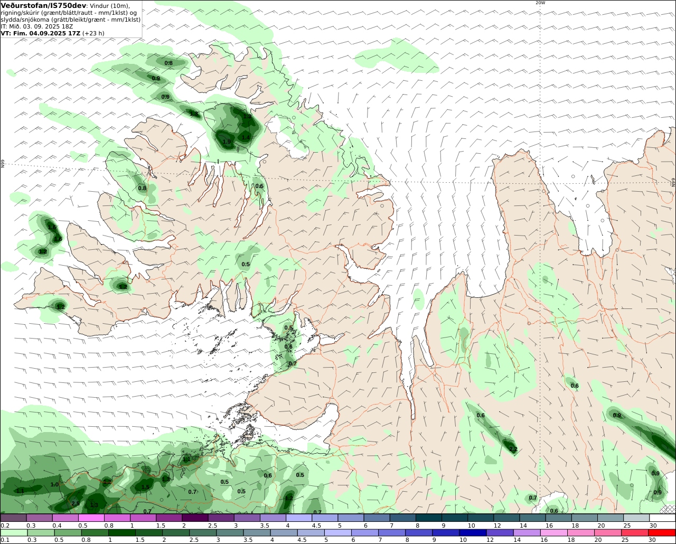This screenshot has width=676, height=544.
Task: Click the '0.1' label in lower legend
Action: point(5,540)
